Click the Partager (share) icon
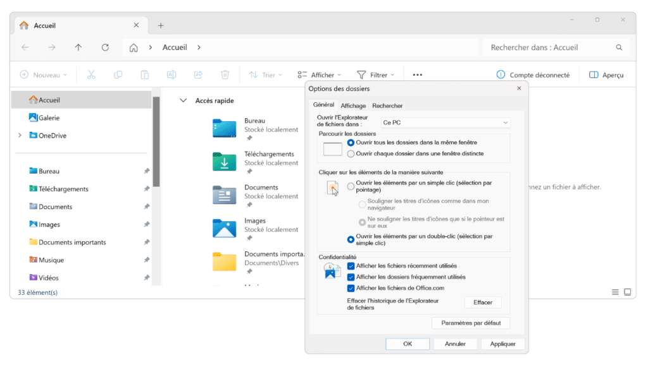The image size is (648, 365). [198, 75]
